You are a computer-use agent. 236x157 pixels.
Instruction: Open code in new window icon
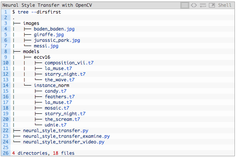point(212,5)
